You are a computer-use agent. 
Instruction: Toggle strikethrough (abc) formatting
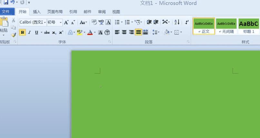tap(47, 32)
